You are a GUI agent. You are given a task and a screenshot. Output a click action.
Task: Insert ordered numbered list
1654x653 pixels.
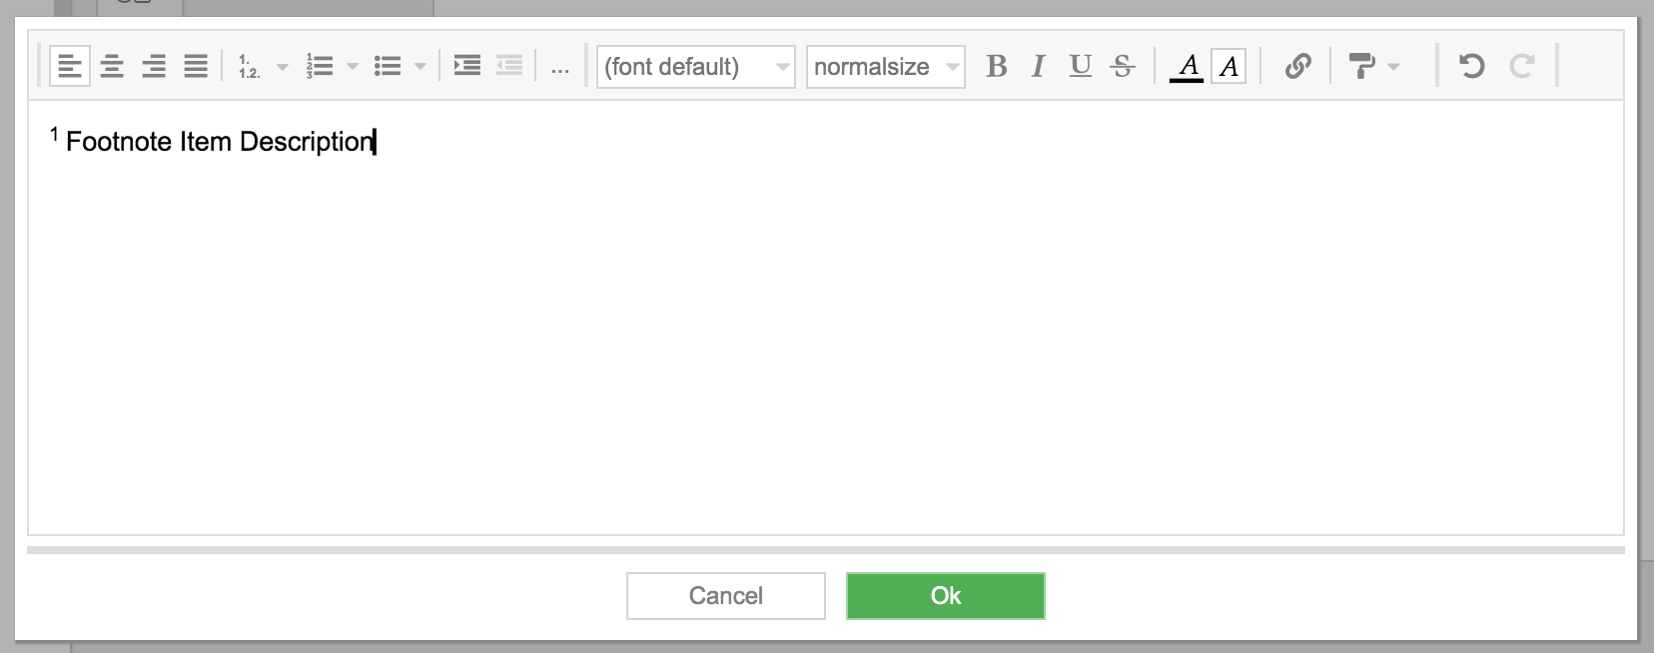pyautogui.click(x=320, y=67)
